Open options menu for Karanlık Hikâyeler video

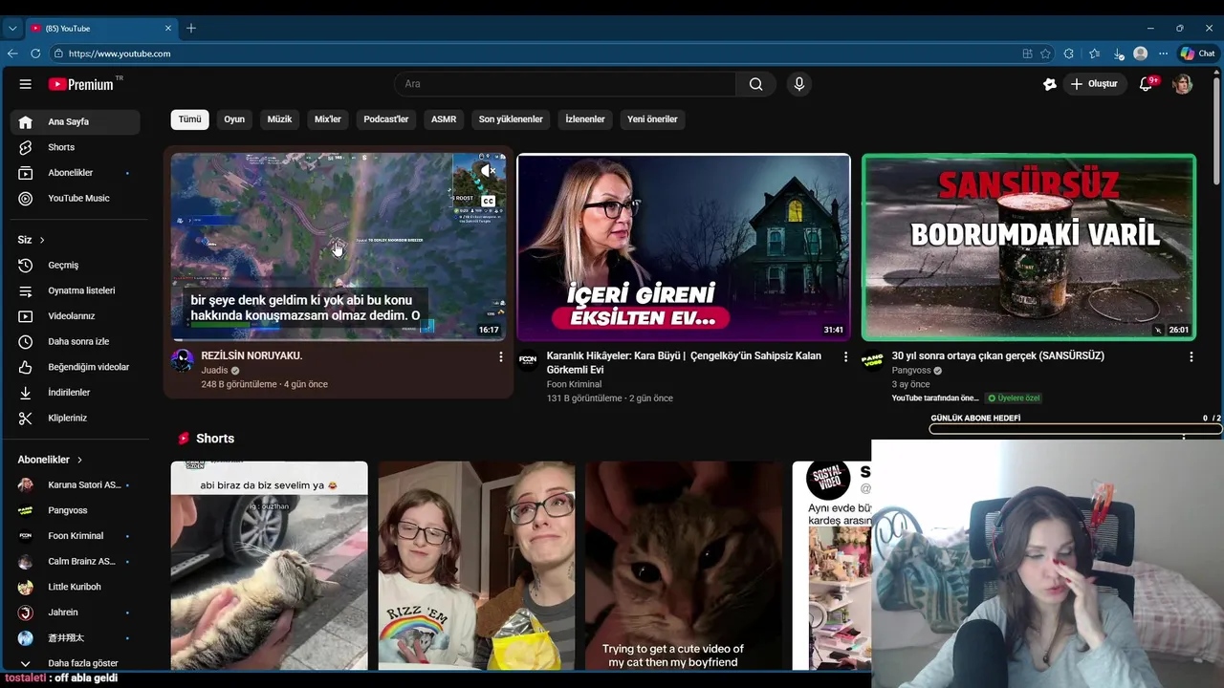pyautogui.click(x=845, y=356)
